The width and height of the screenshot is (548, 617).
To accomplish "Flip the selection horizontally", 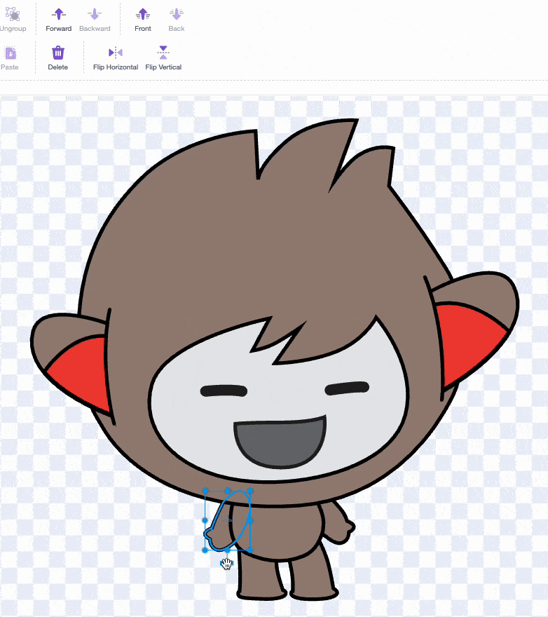I will (116, 53).
